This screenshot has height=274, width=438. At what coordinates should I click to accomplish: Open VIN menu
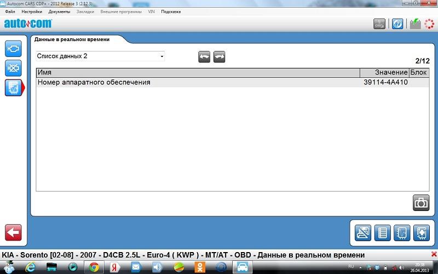151,12
